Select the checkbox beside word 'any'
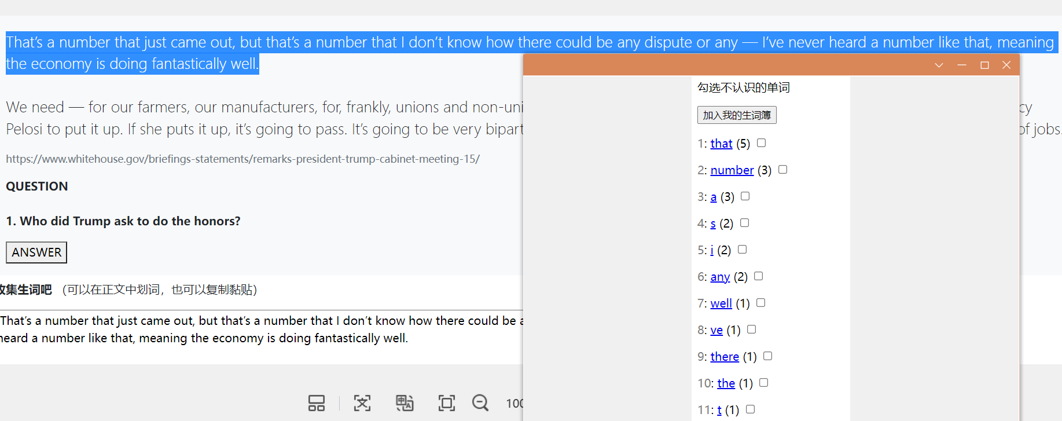Viewport: 1062px width, 421px height. coord(759,276)
